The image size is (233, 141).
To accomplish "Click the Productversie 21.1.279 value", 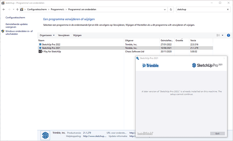I will (x=87, y=133).
